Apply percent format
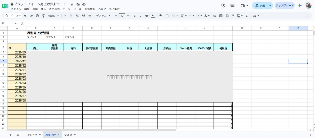 (x=71, y=16)
